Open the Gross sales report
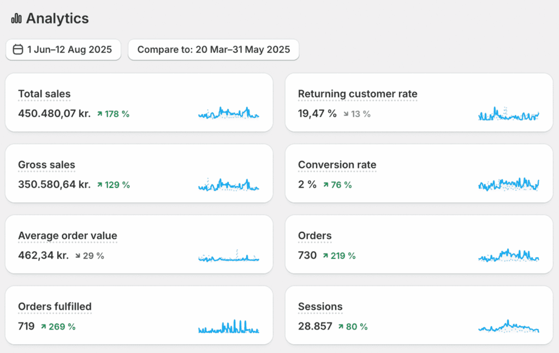Viewport: 559px width, 353px height. (x=46, y=165)
